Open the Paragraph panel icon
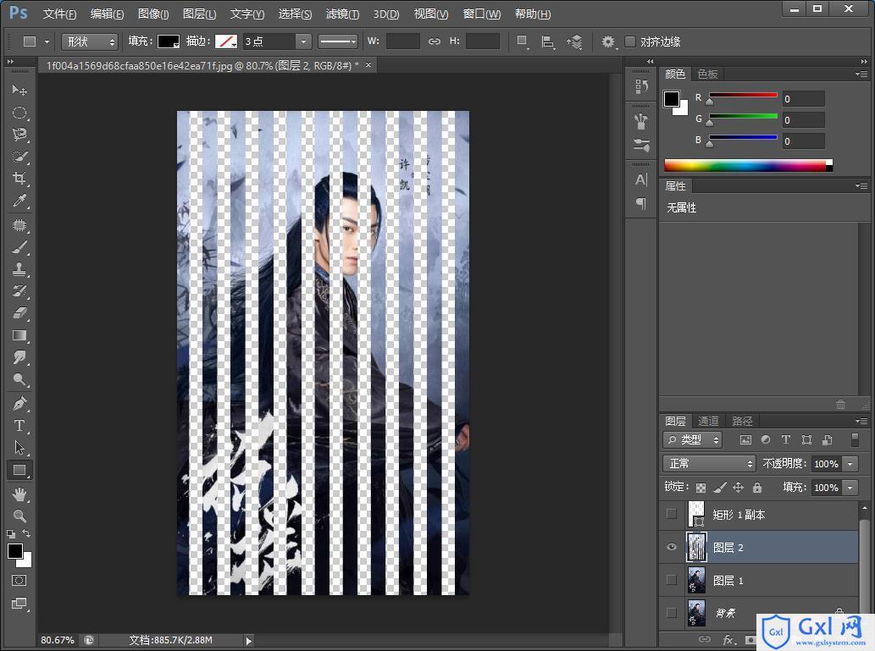This screenshot has width=875, height=651. [641, 204]
